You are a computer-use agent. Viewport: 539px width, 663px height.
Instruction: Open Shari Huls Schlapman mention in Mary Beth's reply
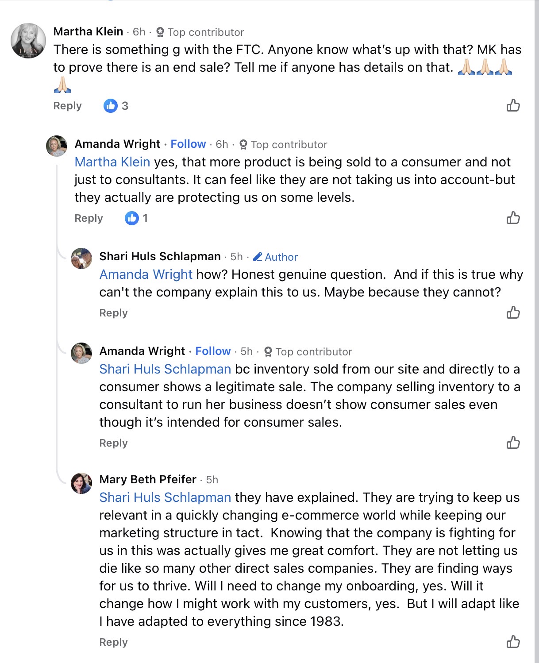pos(165,497)
